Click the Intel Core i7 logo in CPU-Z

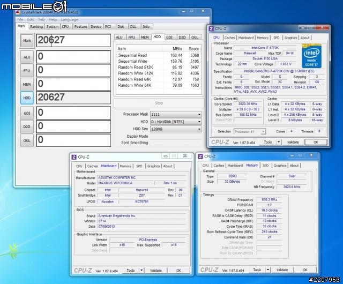point(312,56)
